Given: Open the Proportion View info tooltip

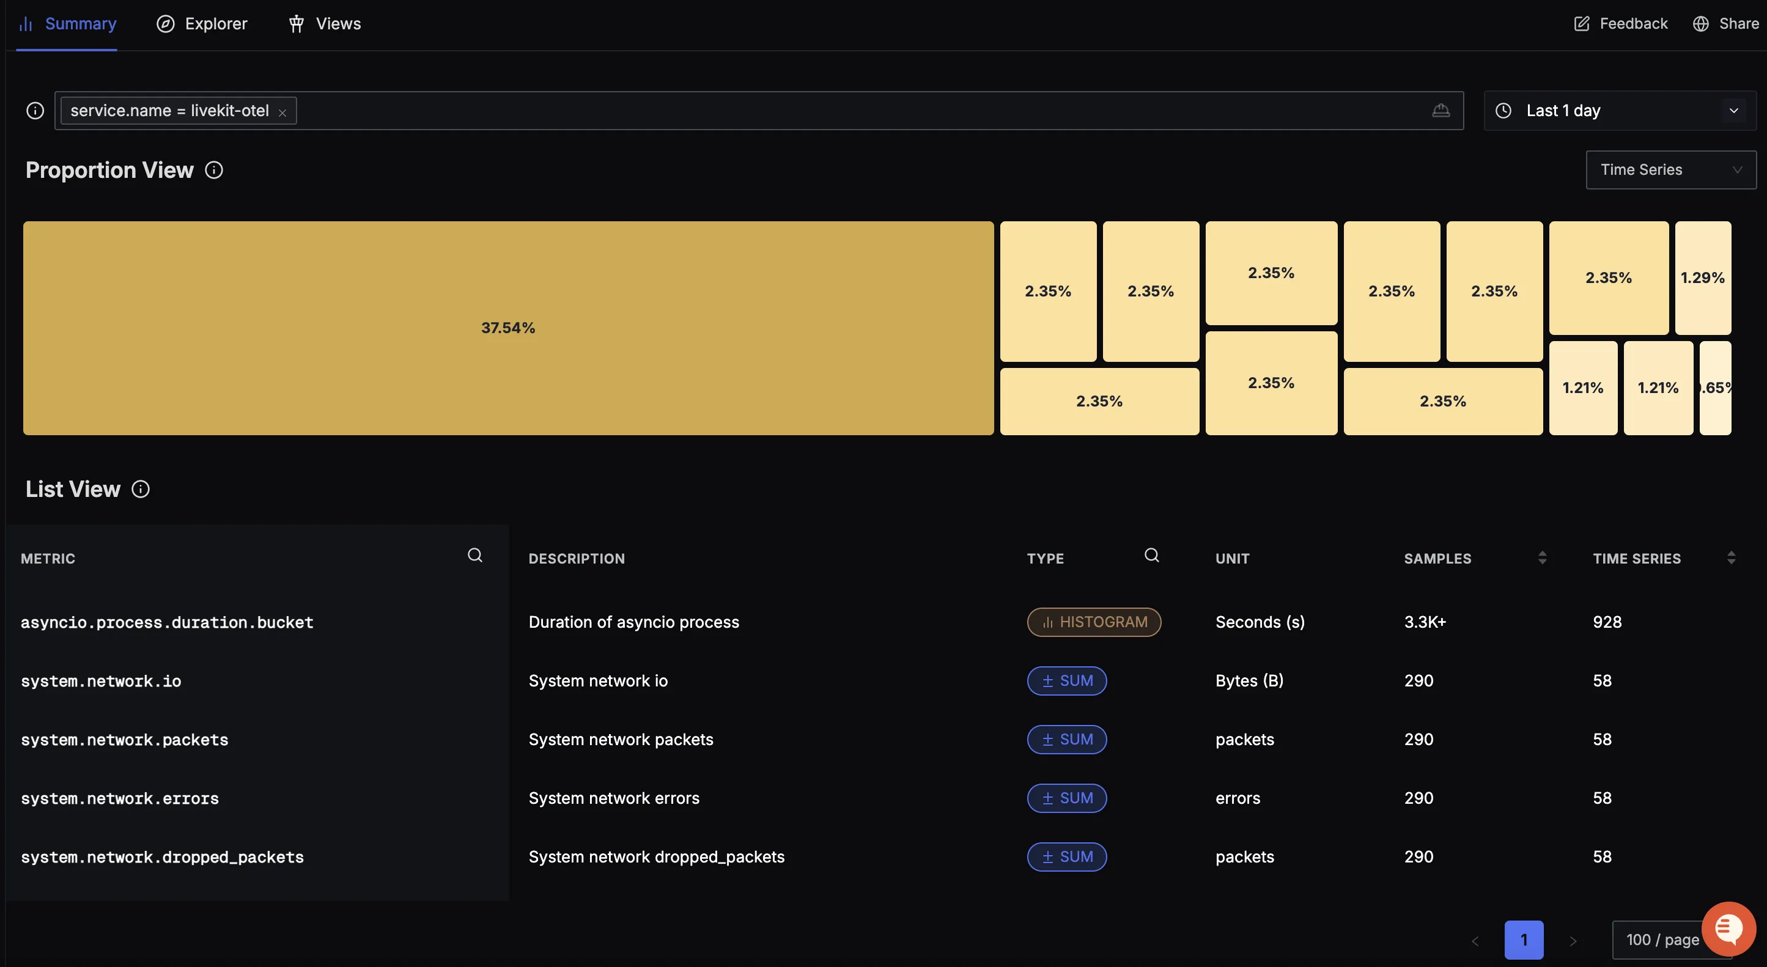Looking at the screenshot, I should tap(213, 169).
